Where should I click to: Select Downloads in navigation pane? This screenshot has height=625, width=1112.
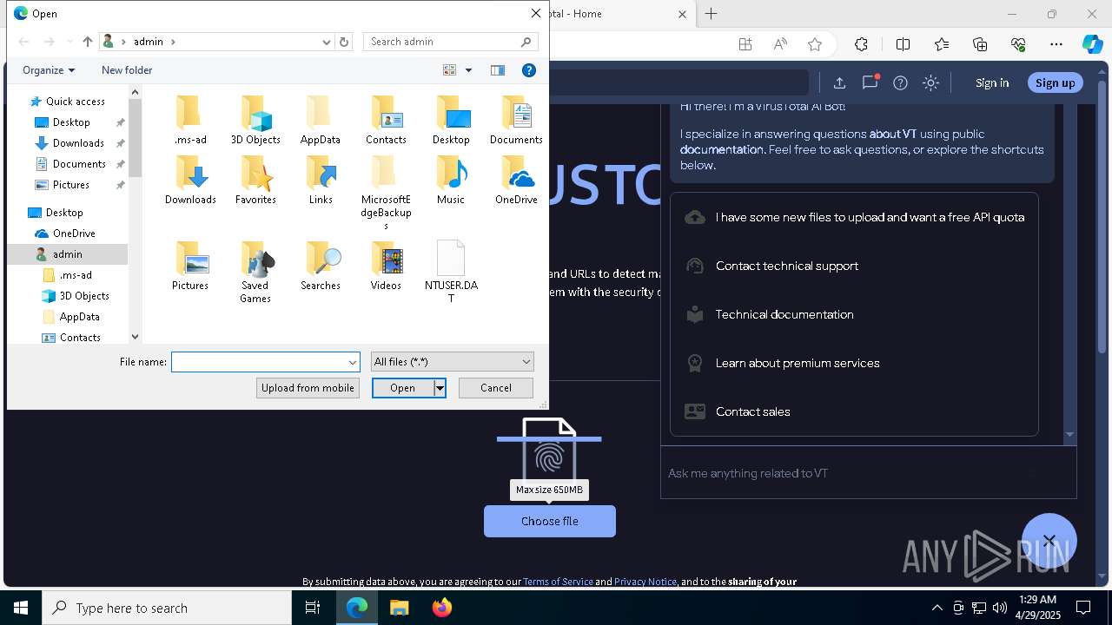[78, 143]
